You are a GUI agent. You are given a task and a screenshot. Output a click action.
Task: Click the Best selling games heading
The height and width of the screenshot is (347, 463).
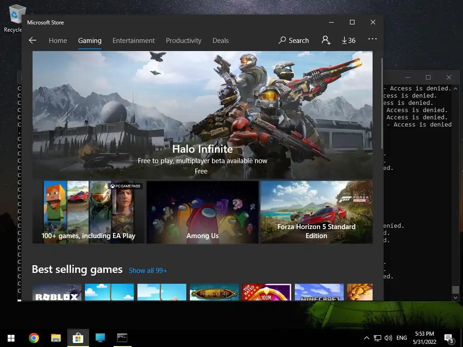tap(77, 269)
